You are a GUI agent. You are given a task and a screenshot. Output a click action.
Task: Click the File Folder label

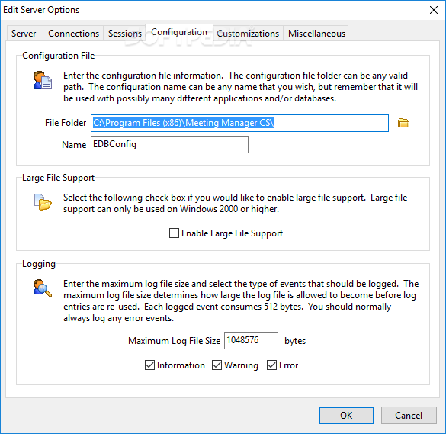click(x=66, y=123)
